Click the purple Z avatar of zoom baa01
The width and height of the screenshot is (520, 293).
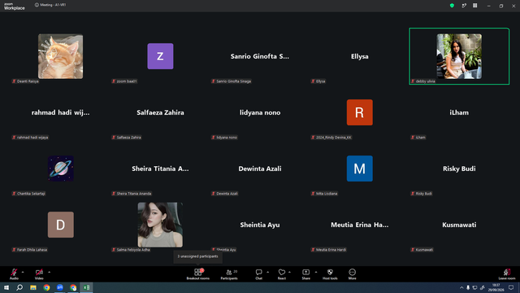[x=160, y=56]
